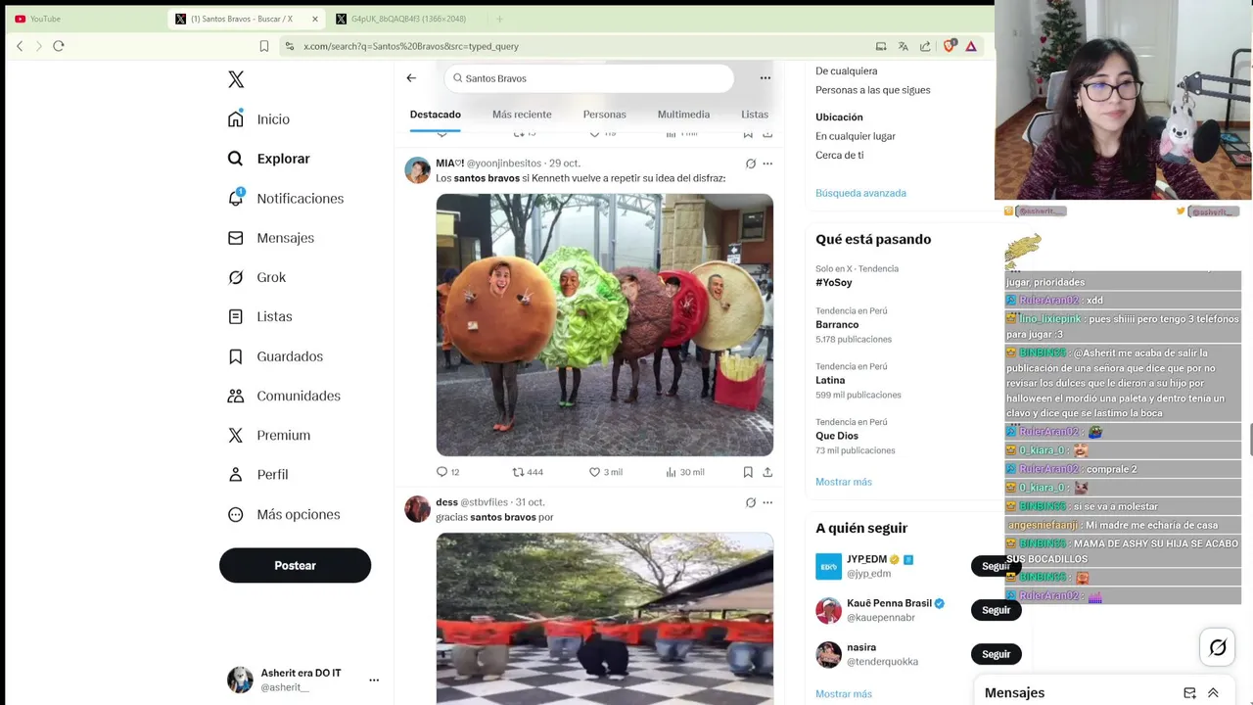Select Personas a las que sigues
Image resolution: width=1253 pixels, height=705 pixels.
click(872, 90)
